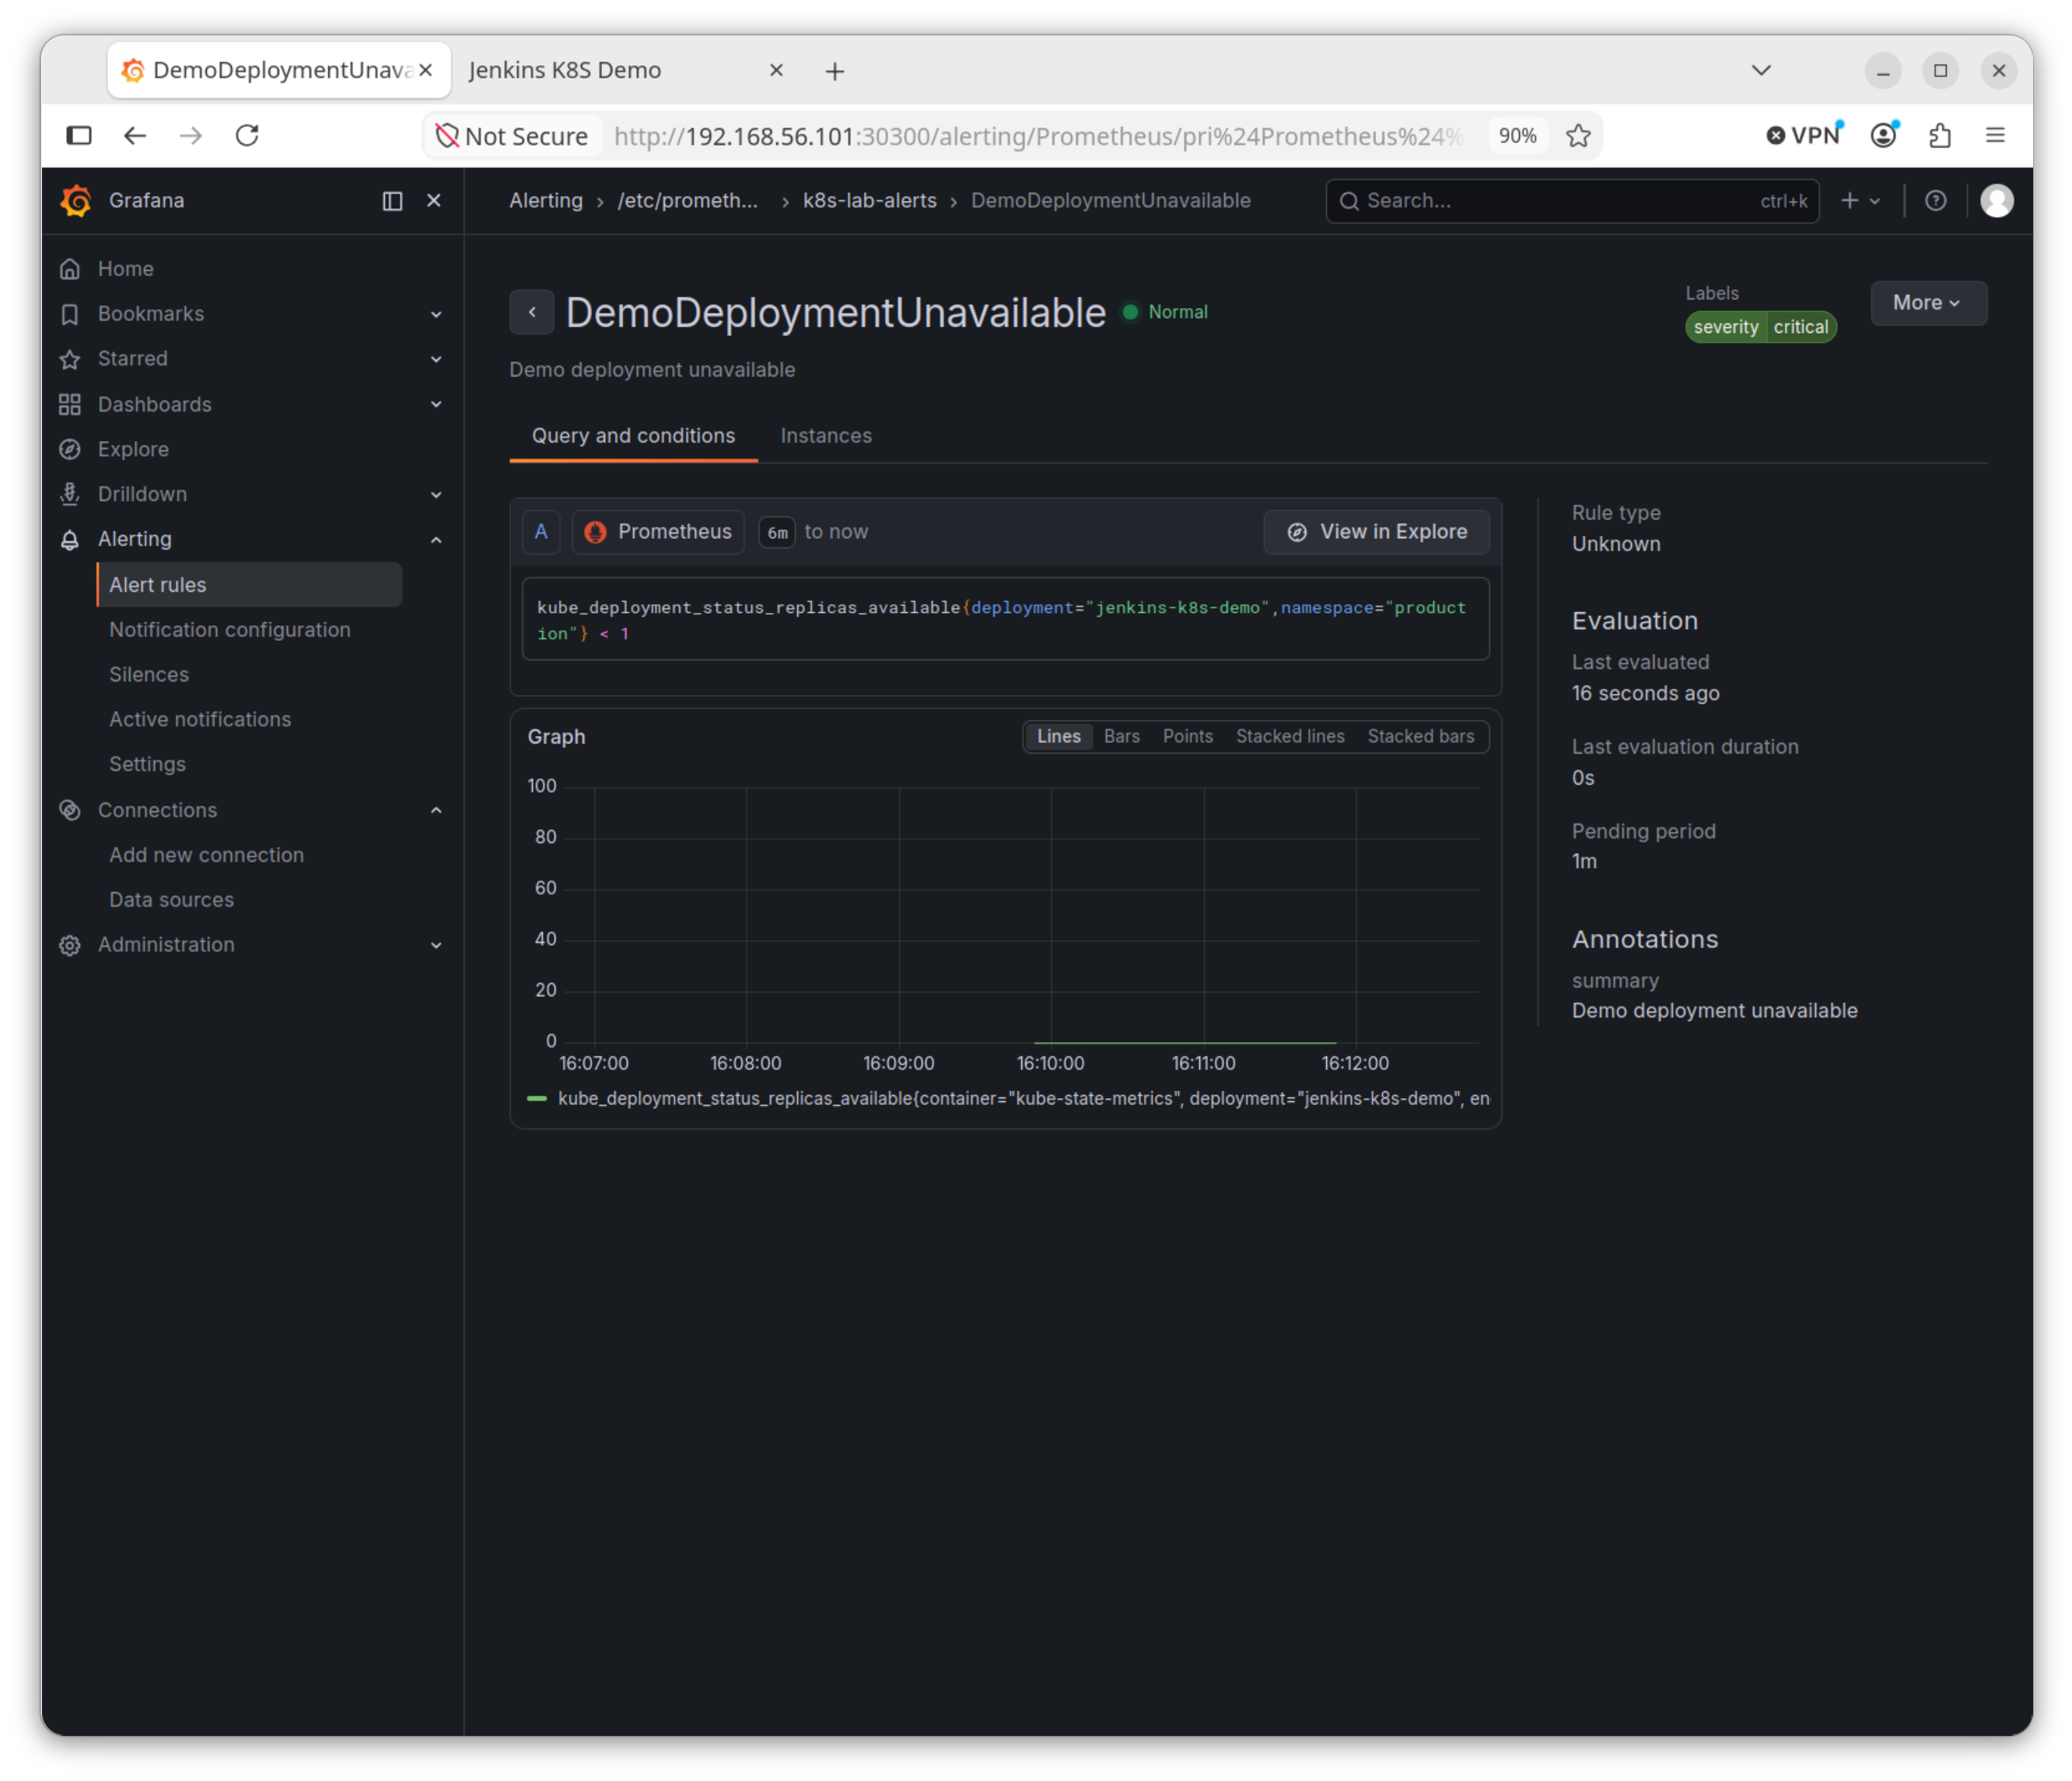Click the Bookmarks icon in sidebar
2072x1781 pixels.
coord(70,314)
